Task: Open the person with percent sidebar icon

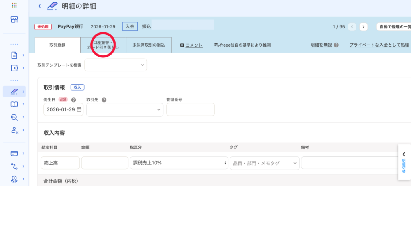Action: pyautogui.click(x=14, y=130)
